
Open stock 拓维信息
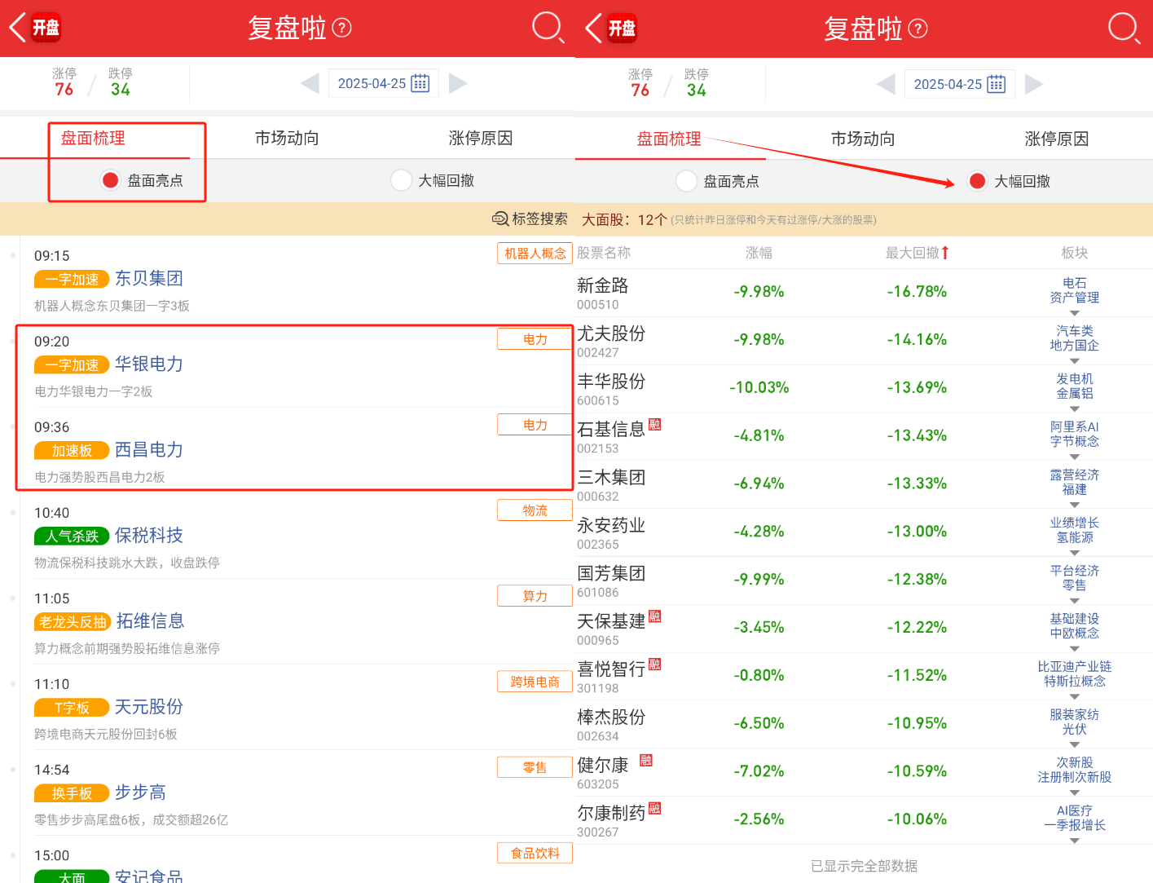tap(151, 620)
